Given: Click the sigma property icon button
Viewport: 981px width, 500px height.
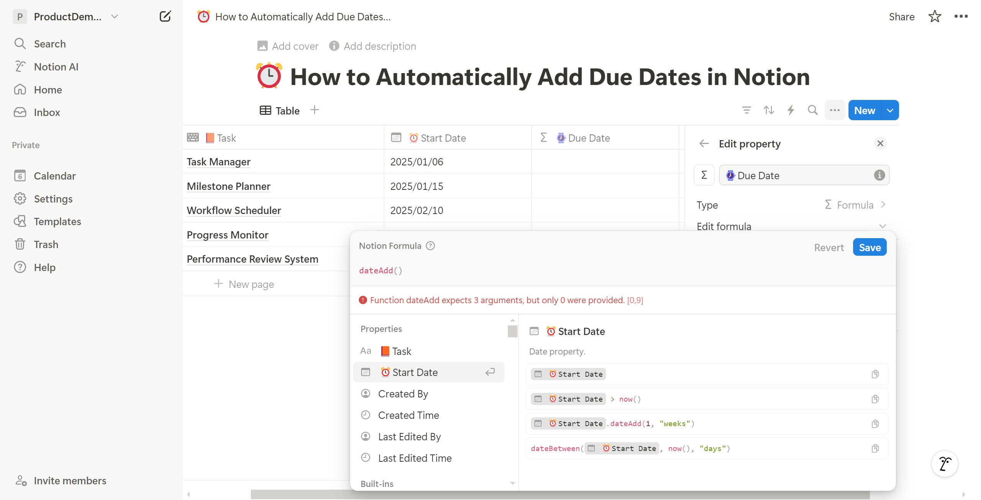Looking at the screenshot, I should pyautogui.click(x=704, y=175).
